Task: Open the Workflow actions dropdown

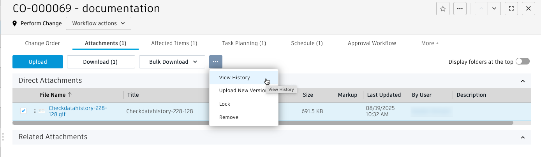Action: [99, 23]
